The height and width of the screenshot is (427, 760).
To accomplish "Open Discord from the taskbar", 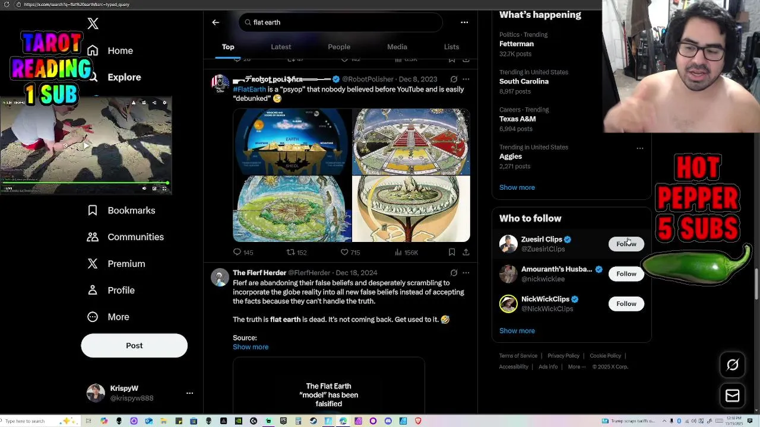I will point(388,421).
